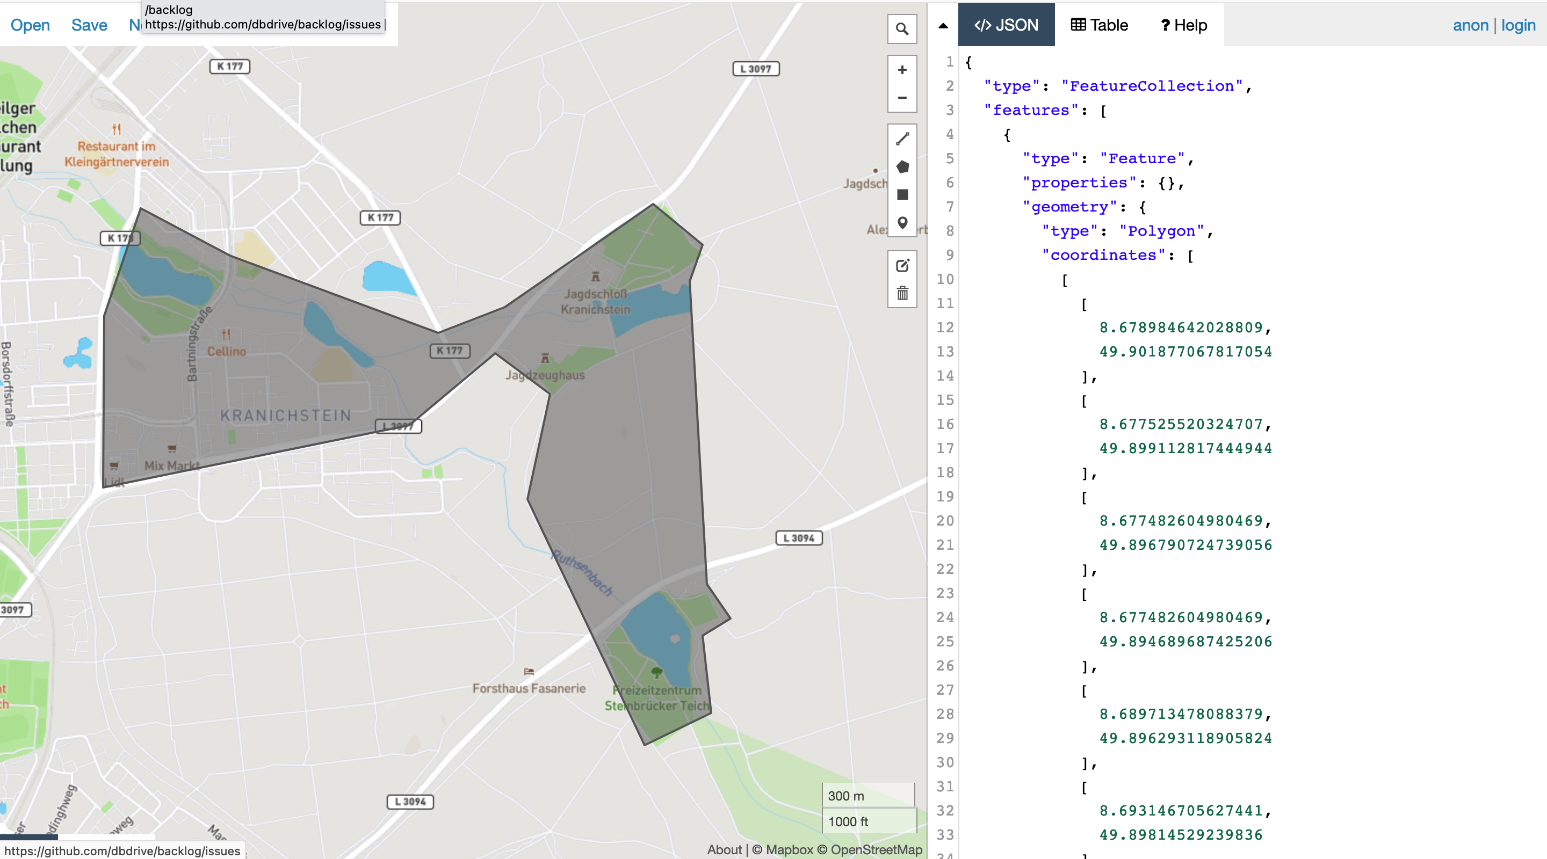Open the OpenStreetMap attribution link
Viewport: 1547px width, 859px height.
coord(870,849)
